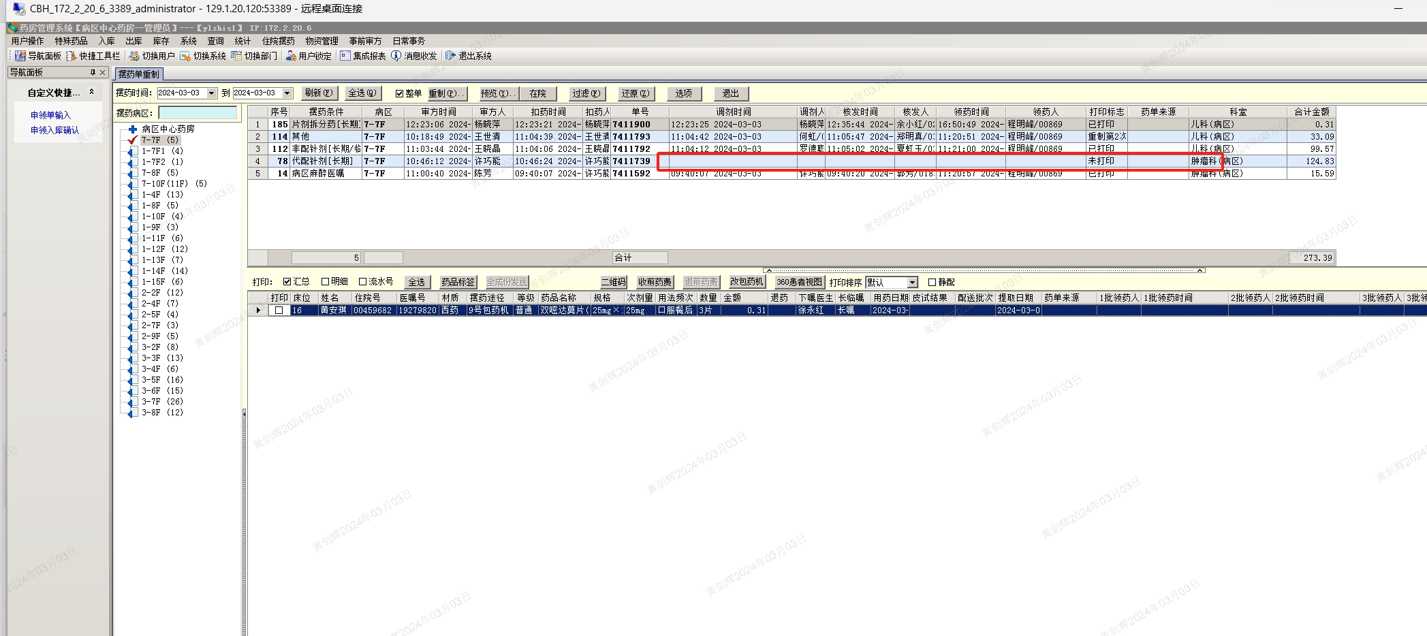Click the ward icon next to 1-7F2
This screenshot has width=1427, height=636.
pyautogui.click(x=133, y=162)
